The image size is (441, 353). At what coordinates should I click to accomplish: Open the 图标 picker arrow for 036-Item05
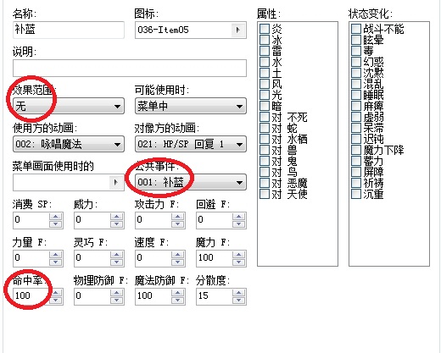(x=237, y=30)
